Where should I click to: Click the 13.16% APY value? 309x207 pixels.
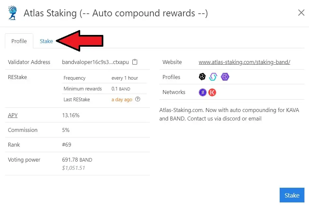71,115
